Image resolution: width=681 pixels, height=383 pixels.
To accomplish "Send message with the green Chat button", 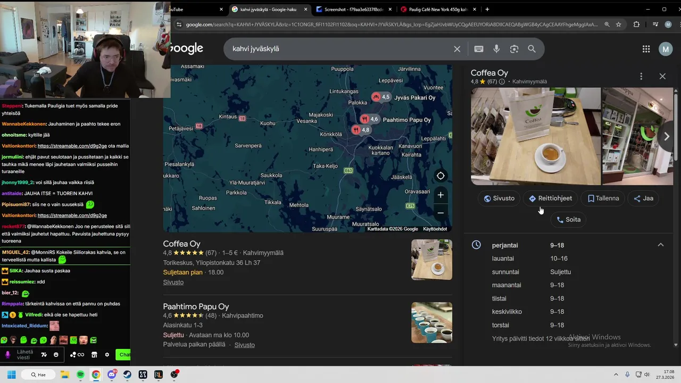I will pos(123,355).
